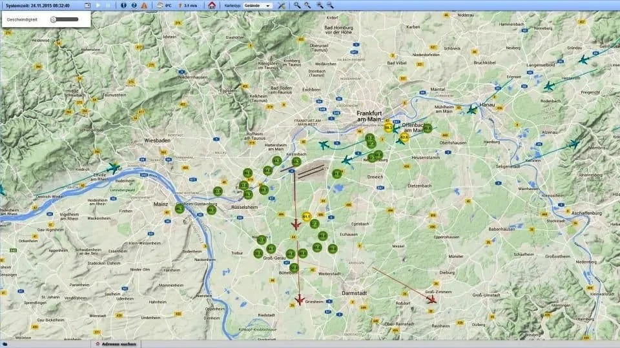
Task: Click the Kartentyp dropdown arrow
Action: tap(268, 6)
